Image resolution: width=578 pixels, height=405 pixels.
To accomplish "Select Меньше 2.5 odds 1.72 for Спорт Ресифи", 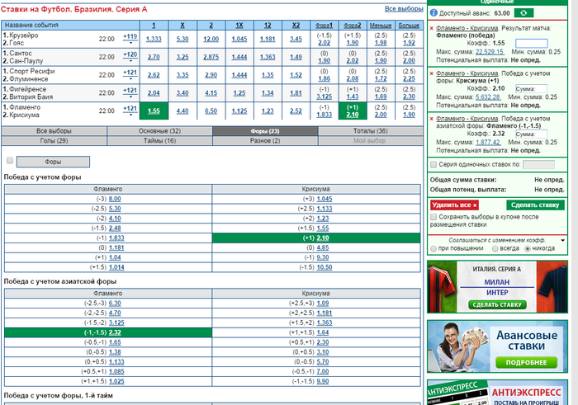I will 381,79.
